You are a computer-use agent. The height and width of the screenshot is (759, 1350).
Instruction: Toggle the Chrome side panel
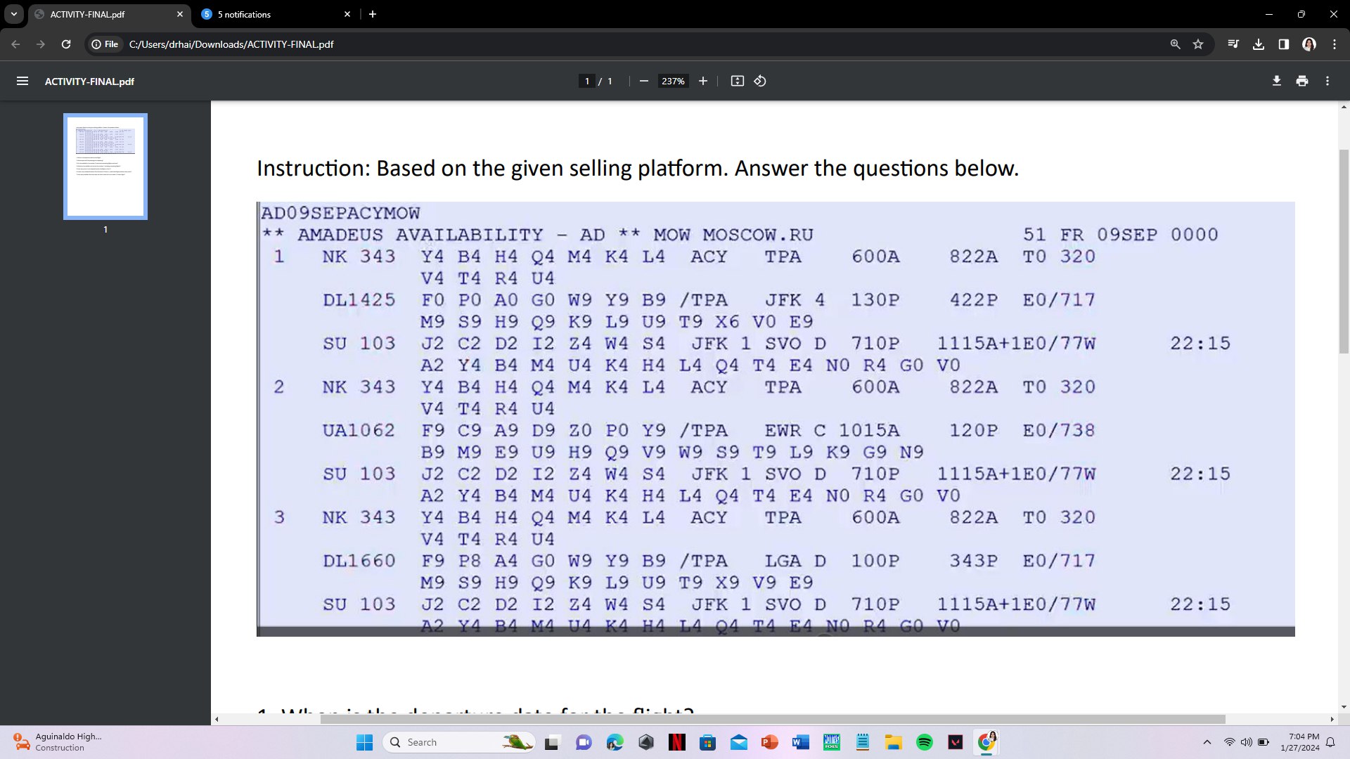pyautogui.click(x=1283, y=44)
